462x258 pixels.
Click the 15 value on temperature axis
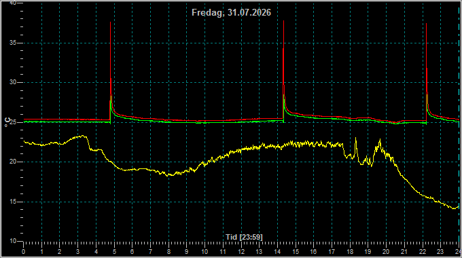[13, 202]
